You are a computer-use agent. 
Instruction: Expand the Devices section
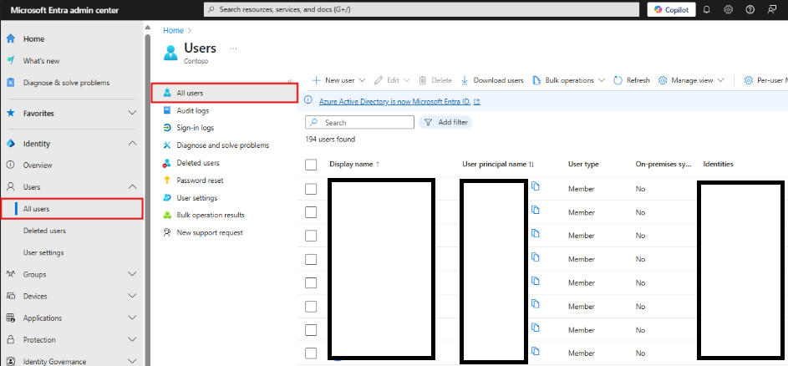[132, 296]
